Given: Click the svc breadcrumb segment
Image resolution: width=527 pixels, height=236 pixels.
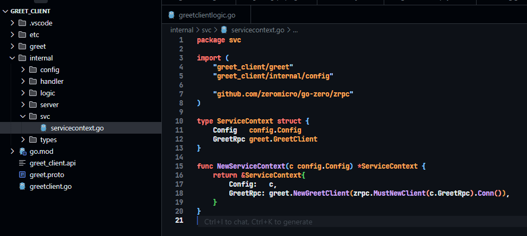Looking at the screenshot, I should click(206, 30).
